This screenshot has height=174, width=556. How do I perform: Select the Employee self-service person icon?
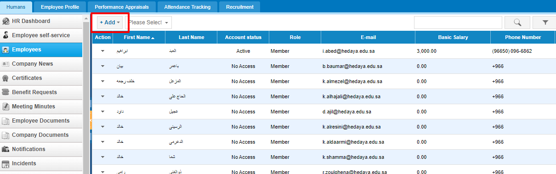pos(6,36)
